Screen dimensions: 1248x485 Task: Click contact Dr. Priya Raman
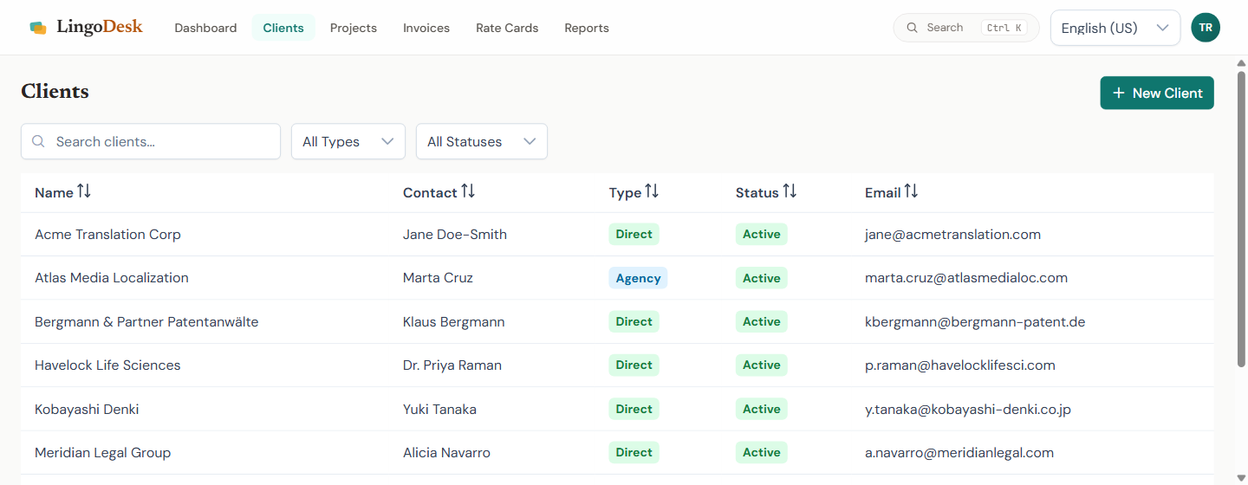[x=452, y=365]
